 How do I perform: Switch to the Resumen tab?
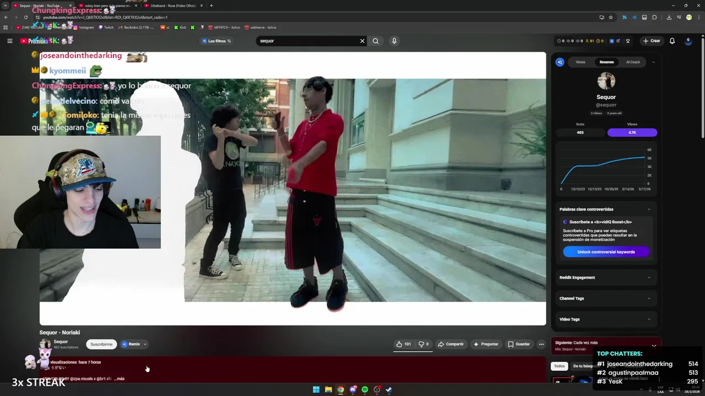point(606,62)
